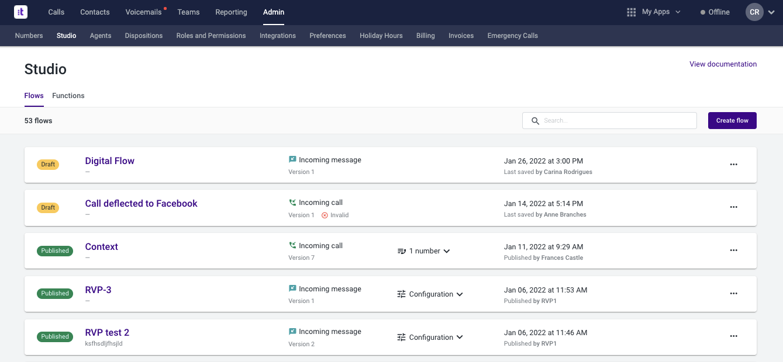This screenshot has height=362, width=783.
Task: Open the Context flow
Action: [102, 247]
